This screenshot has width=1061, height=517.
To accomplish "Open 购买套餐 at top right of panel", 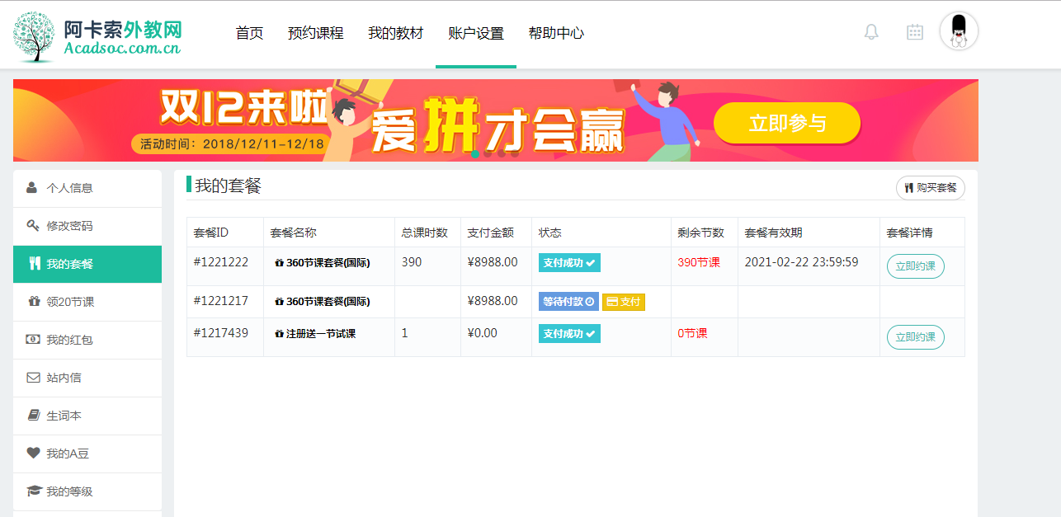I will (929, 188).
